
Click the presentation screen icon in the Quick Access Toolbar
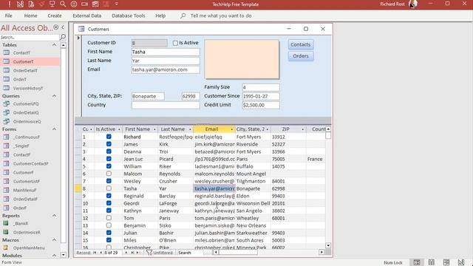(52, 4)
